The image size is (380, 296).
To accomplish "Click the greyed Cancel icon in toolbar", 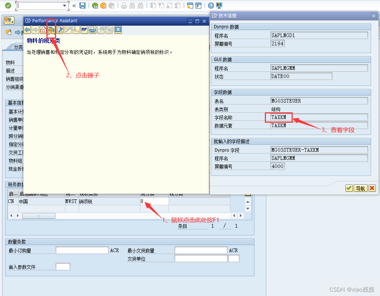I will [x=111, y=6].
